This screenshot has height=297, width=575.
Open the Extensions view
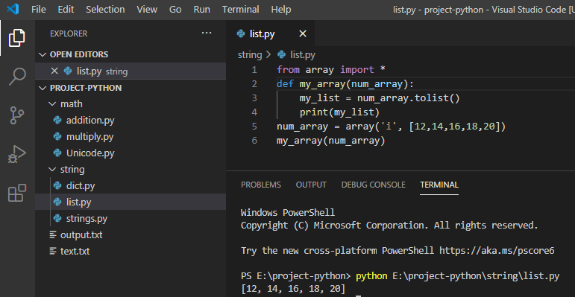coord(17,193)
